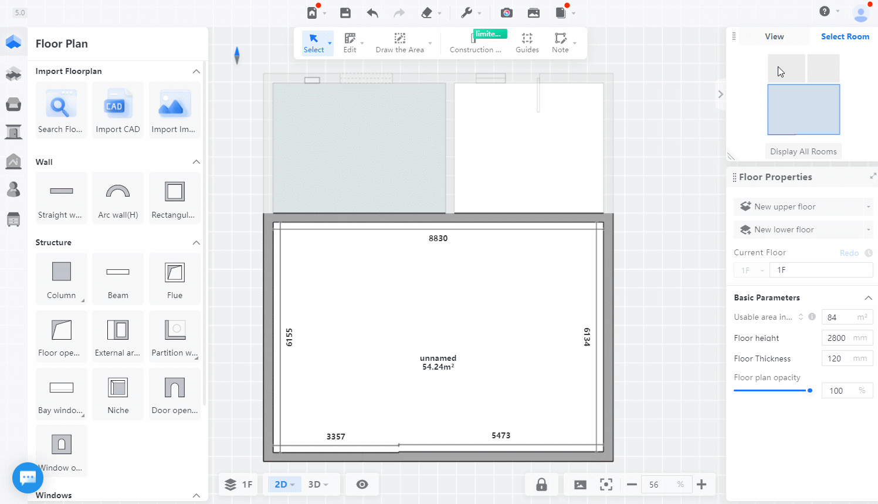Click the Save icon in top toolbar
The width and height of the screenshot is (878, 504).
point(345,13)
